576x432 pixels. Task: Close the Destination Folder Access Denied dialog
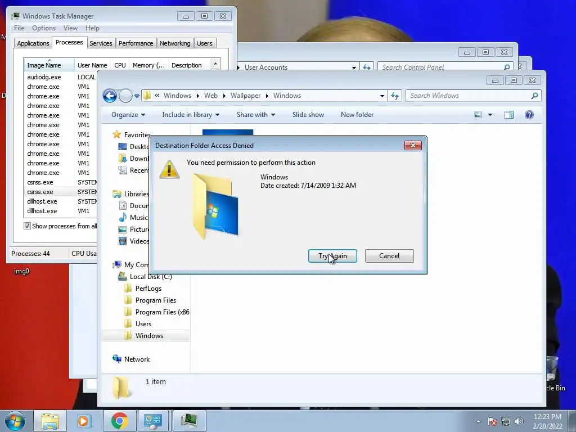pyautogui.click(x=413, y=146)
